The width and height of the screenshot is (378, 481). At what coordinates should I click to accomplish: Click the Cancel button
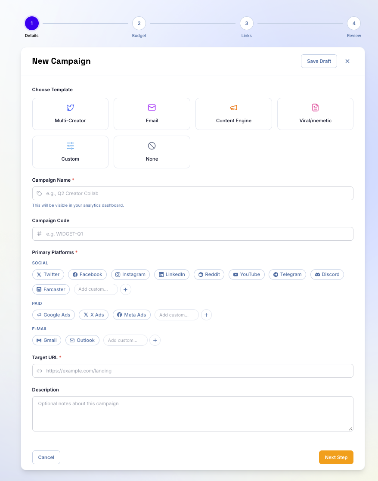coord(46,457)
